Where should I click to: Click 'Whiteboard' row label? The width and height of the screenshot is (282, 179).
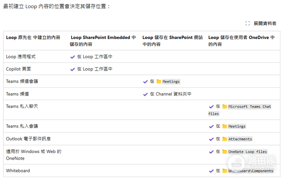[x=18, y=171]
